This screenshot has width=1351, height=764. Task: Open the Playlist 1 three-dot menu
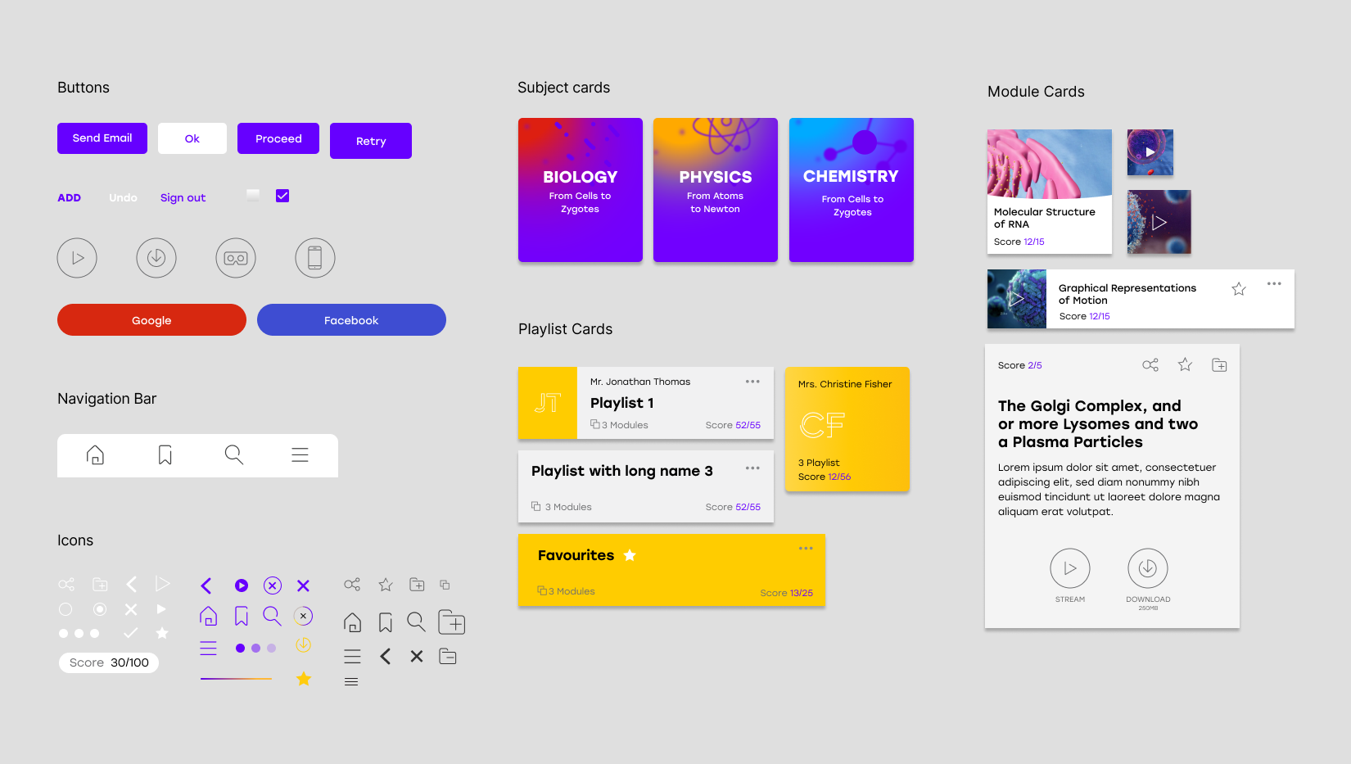(752, 382)
